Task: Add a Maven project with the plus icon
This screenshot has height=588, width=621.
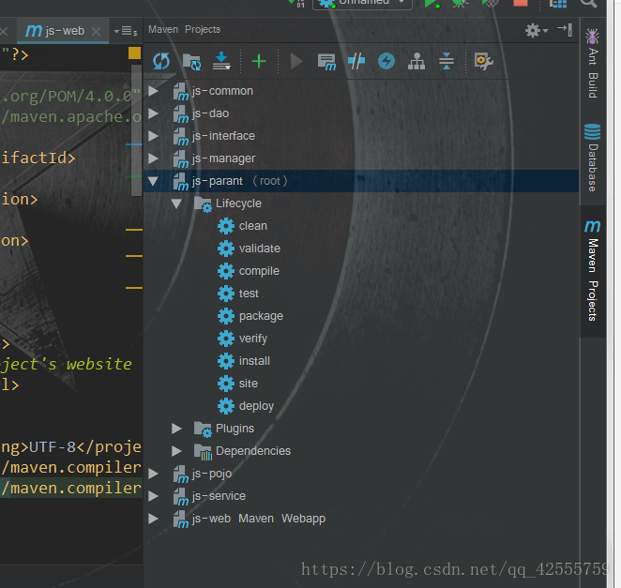Action: (x=259, y=62)
